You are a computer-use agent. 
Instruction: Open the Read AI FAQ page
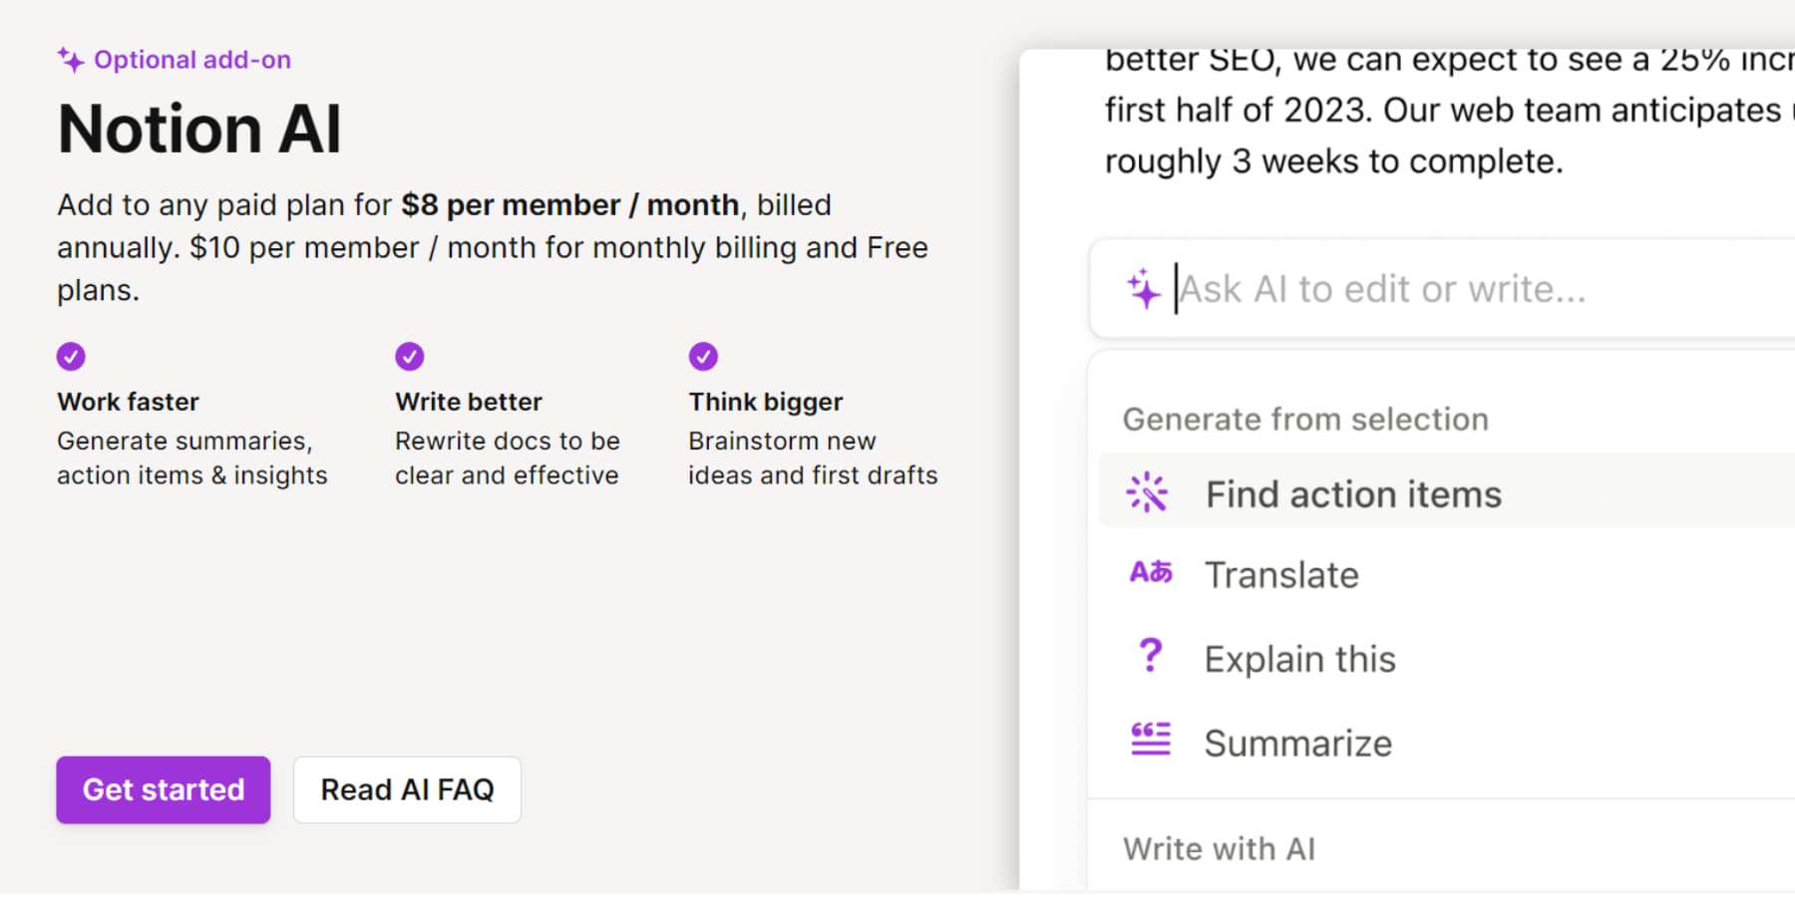click(x=407, y=789)
